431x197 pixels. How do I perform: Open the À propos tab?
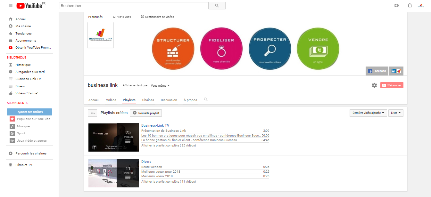pyautogui.click(x=190, y=100)
